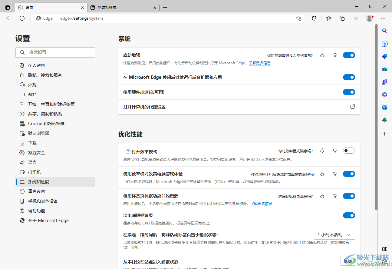Thumbs up for 打开效率模式
The image size is (392, 269).
coord(322,151)
